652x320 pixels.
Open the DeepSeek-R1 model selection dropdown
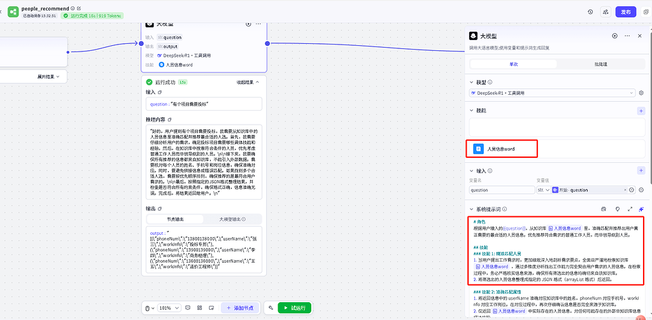[552, 93]
